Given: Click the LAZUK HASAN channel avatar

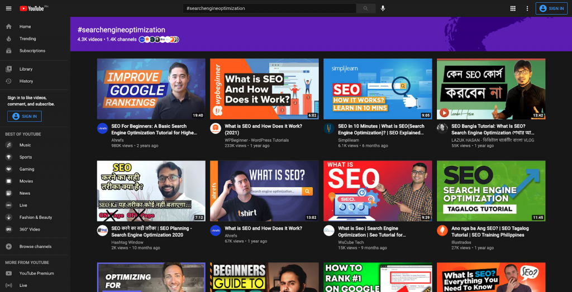Looking at the screenshot, I should click(442, 128).
